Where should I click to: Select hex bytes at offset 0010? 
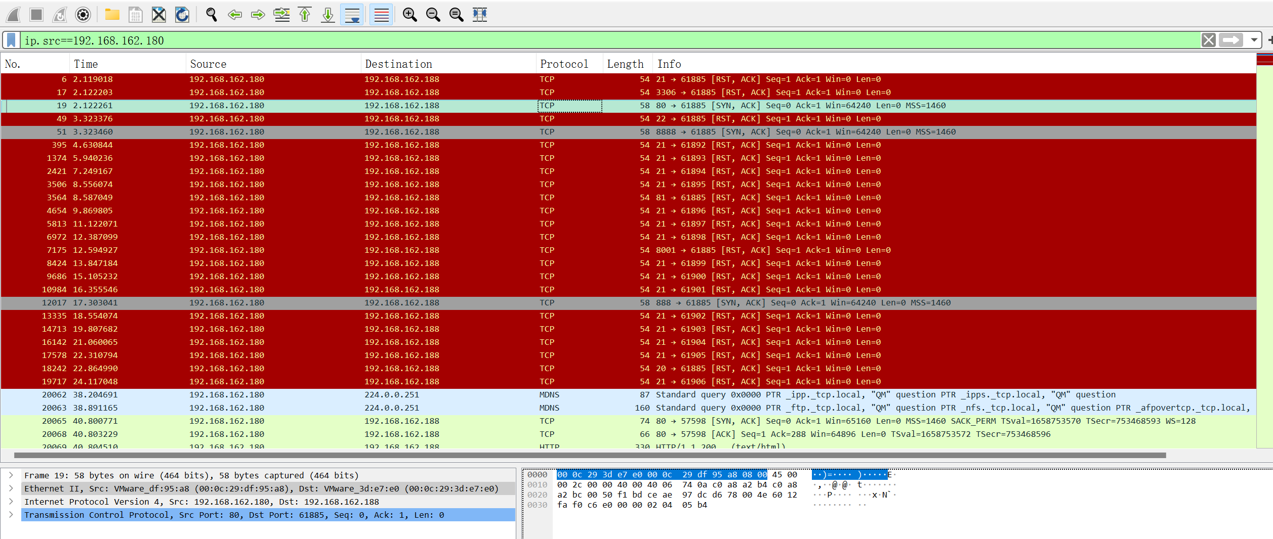point(677,485)
